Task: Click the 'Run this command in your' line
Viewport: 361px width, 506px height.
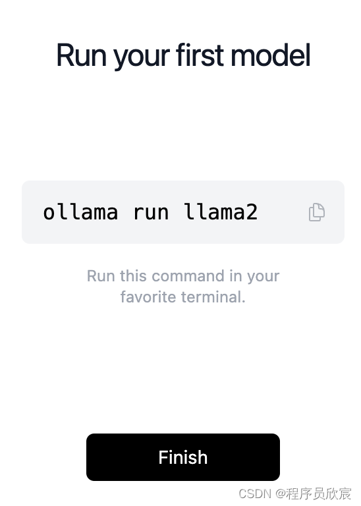Action: coord(183,276)
